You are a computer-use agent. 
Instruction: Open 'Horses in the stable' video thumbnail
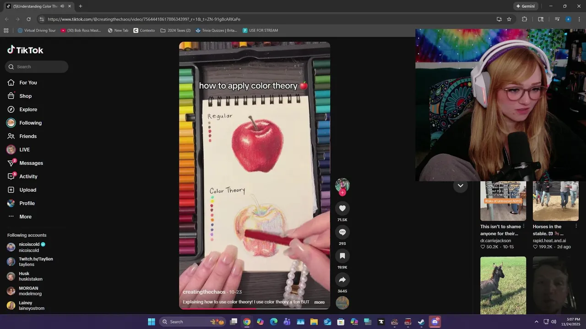coord(555,201)
